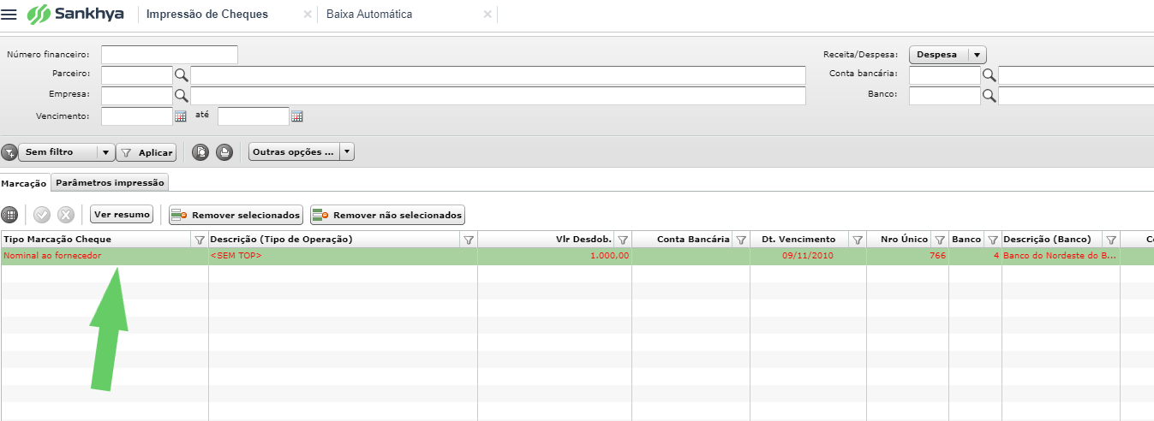Open the Conta bancária search lookup
Viewport: 1154px width, 421px height.
989,75
